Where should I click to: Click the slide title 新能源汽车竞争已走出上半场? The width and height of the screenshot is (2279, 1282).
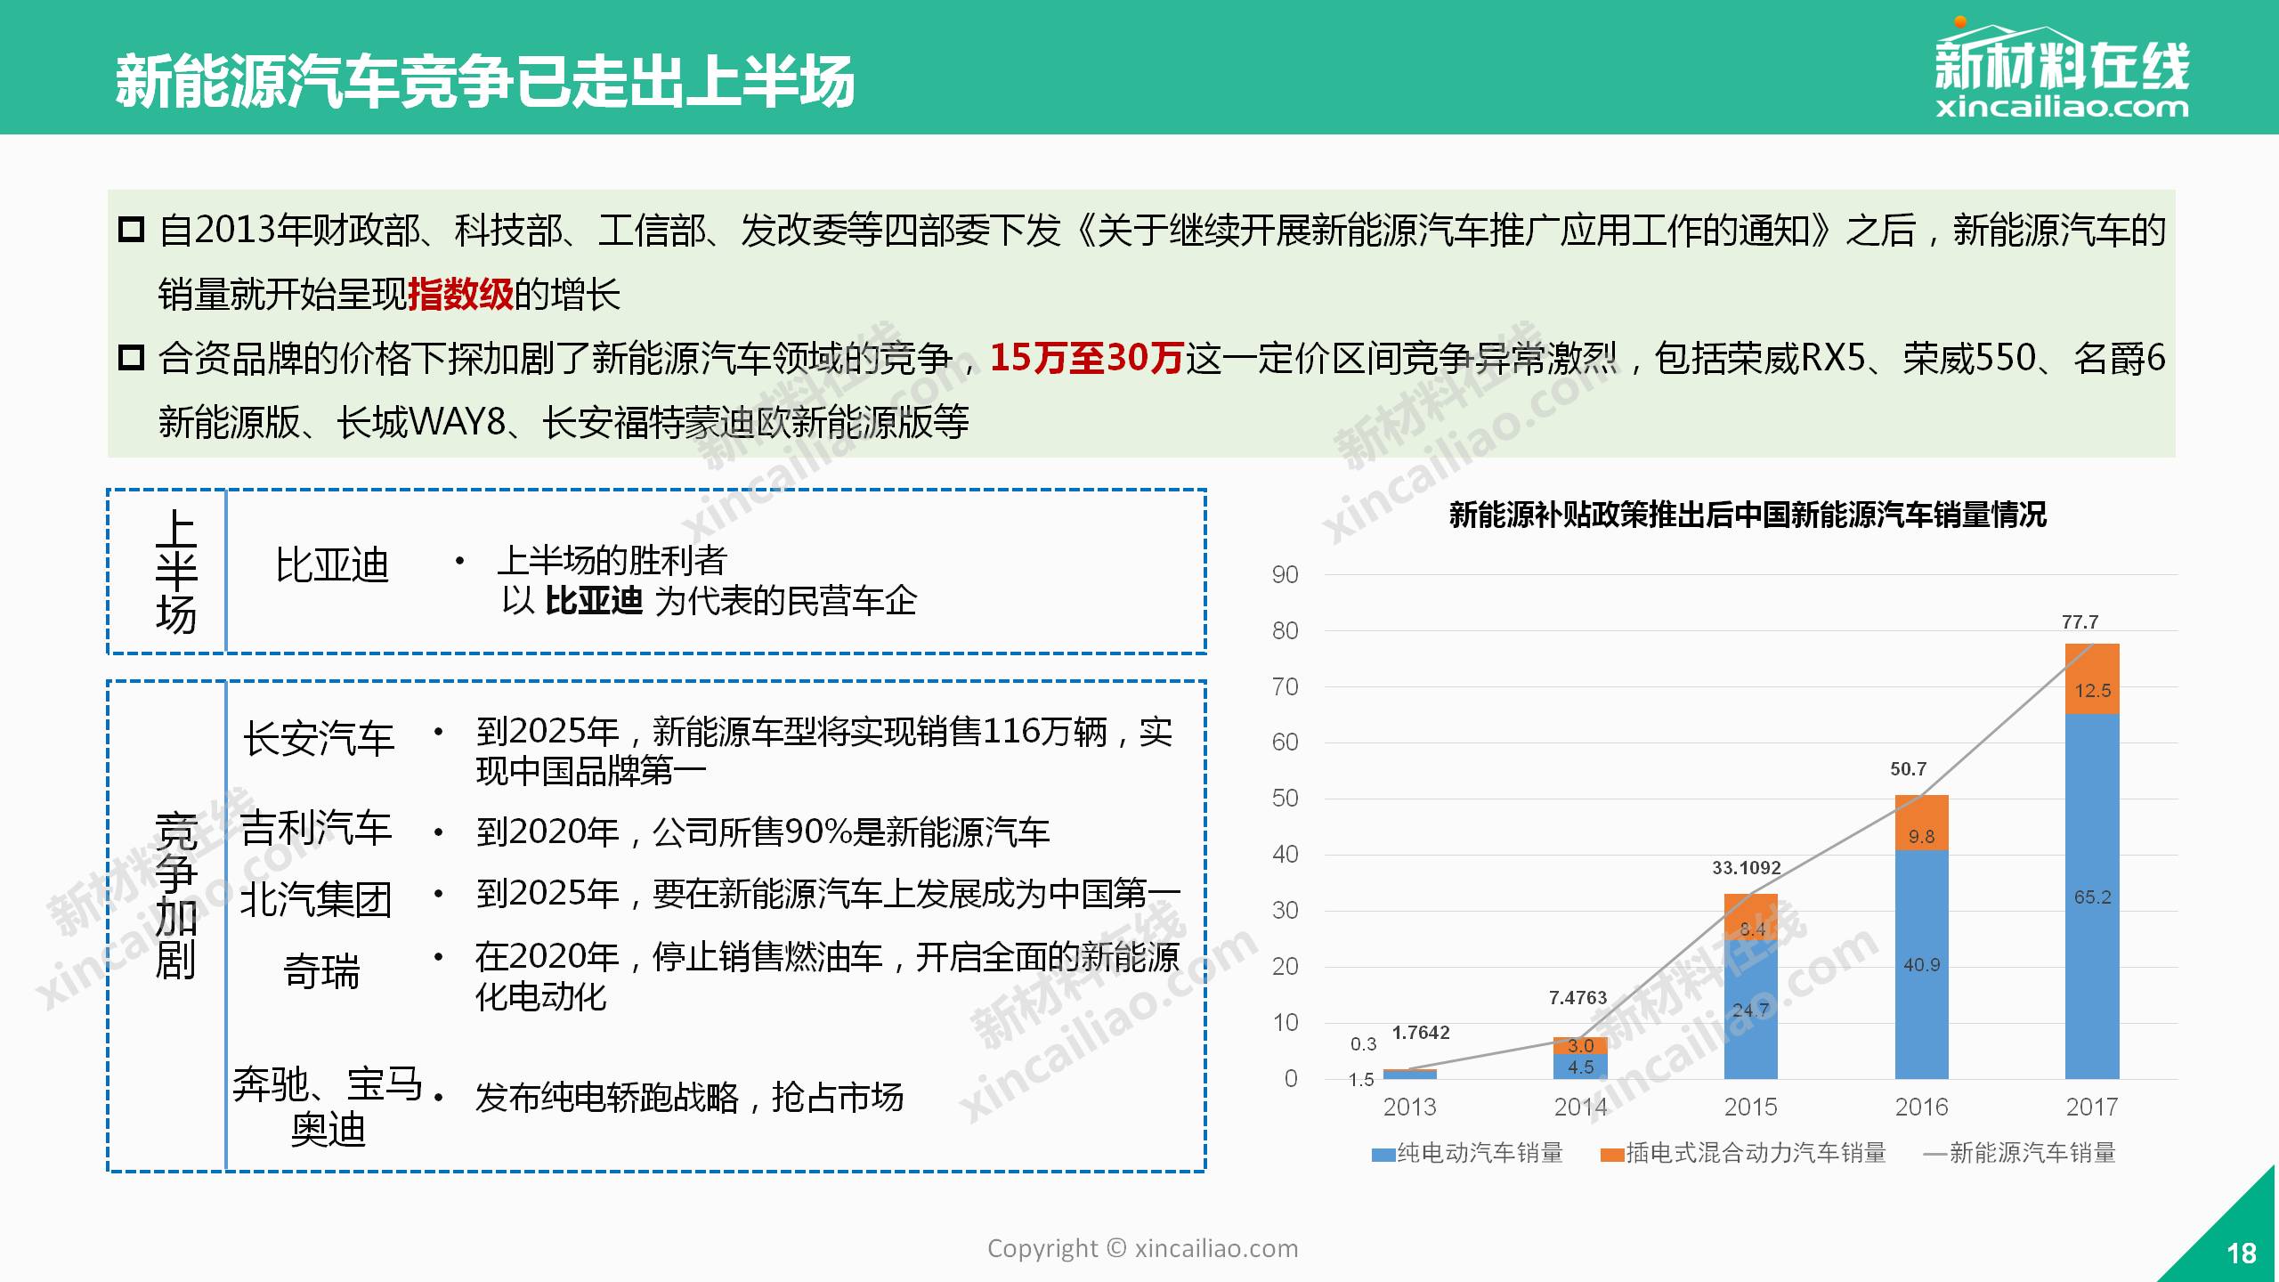pyautogui.click(x=485, y=81)
